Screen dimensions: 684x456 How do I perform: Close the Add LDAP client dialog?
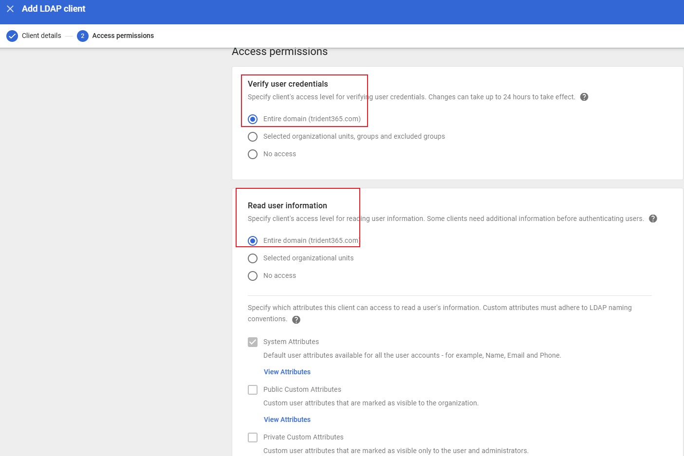[10, 9]
